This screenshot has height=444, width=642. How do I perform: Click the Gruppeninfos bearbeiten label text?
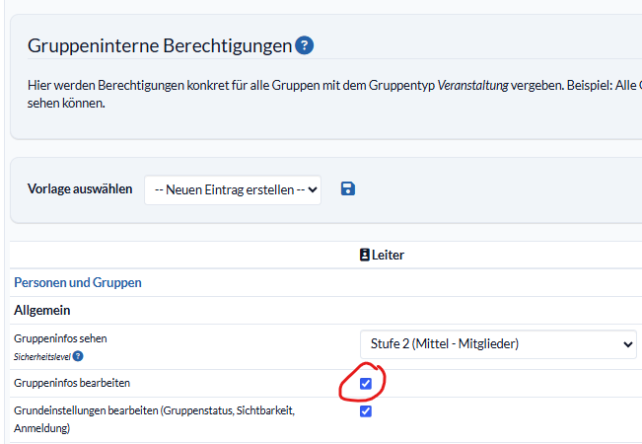pos(72,383)
